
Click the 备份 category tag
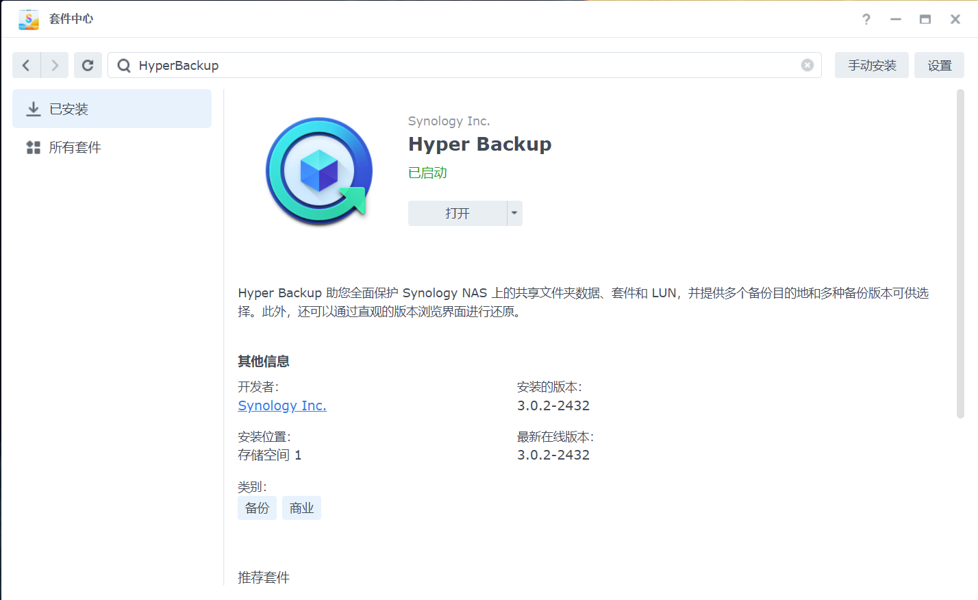click(257, 508)
